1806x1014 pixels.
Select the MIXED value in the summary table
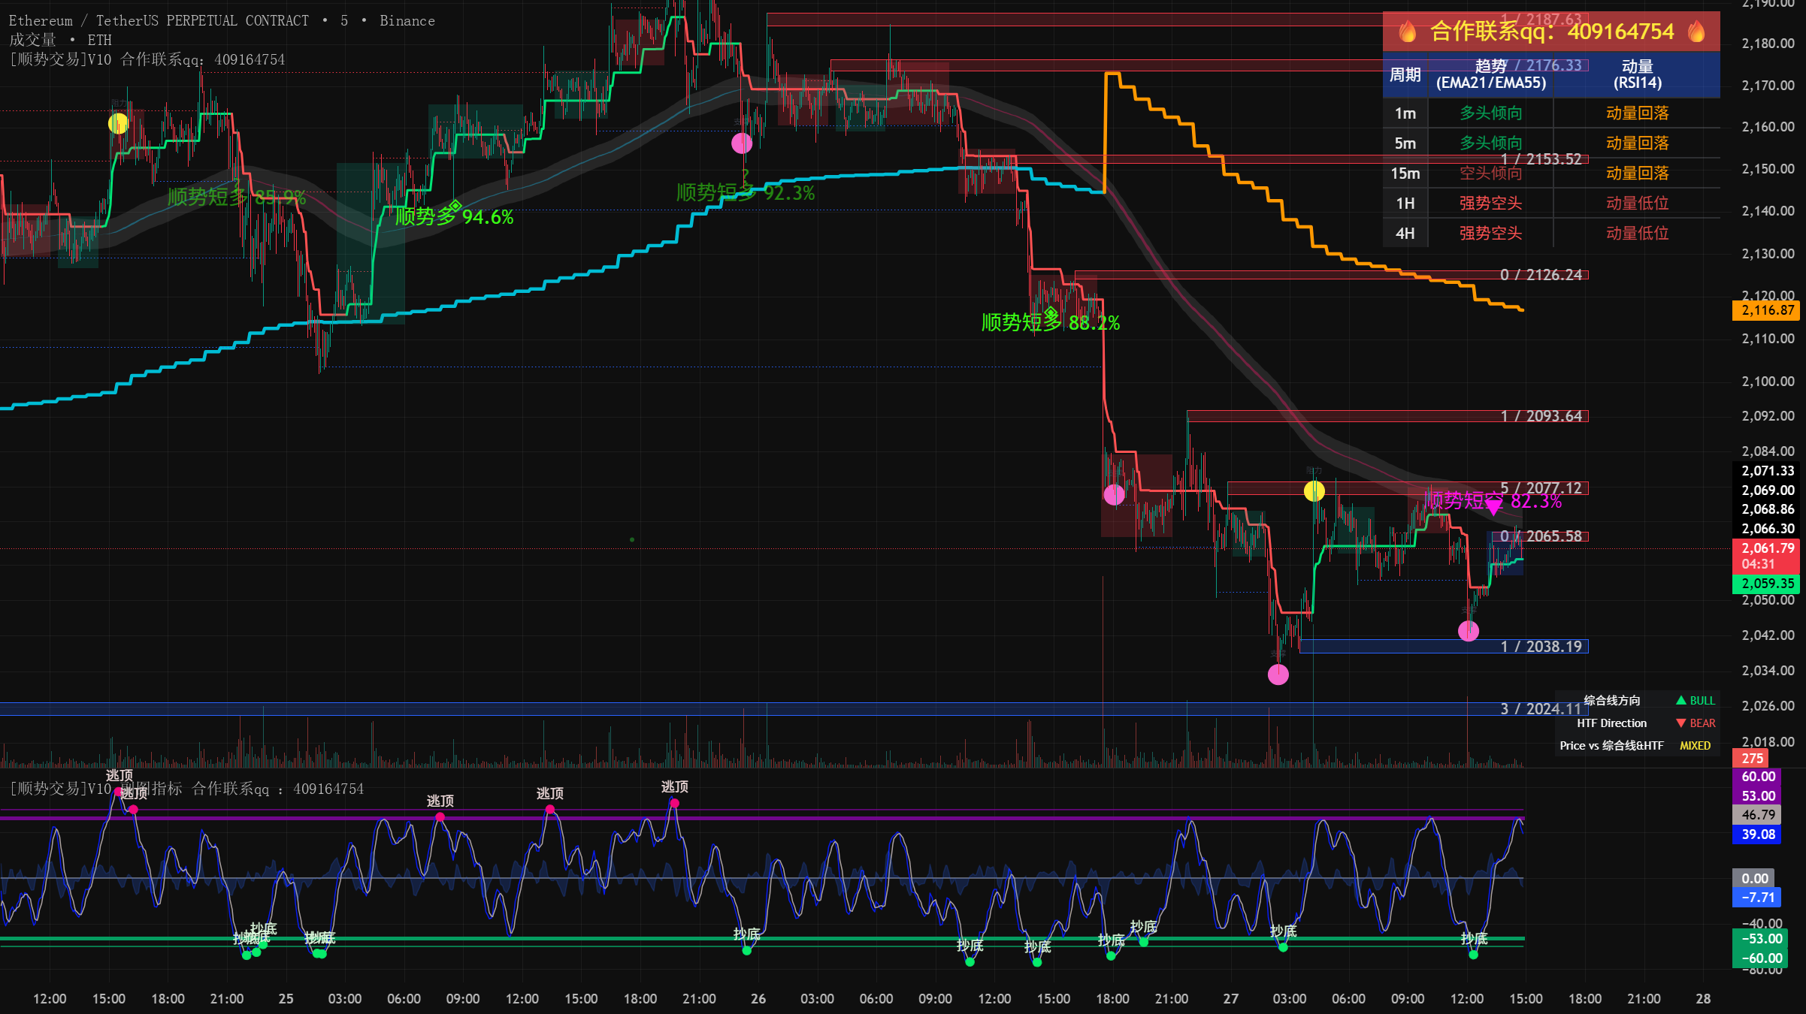point(1696,746)
